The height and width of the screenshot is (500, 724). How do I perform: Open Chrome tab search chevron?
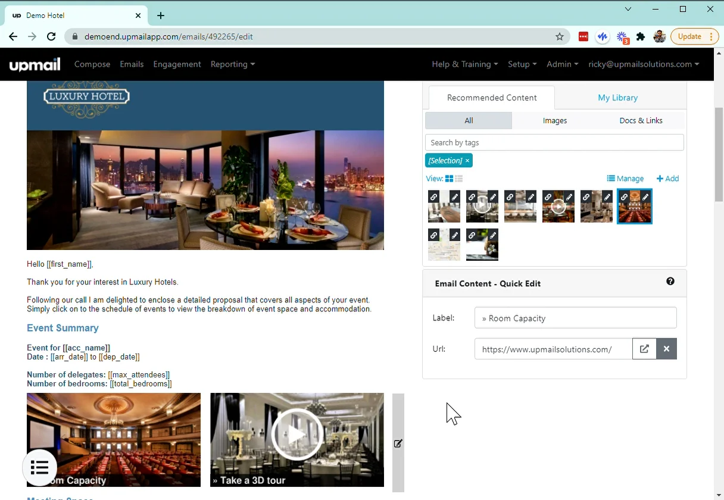click(628, 9)
